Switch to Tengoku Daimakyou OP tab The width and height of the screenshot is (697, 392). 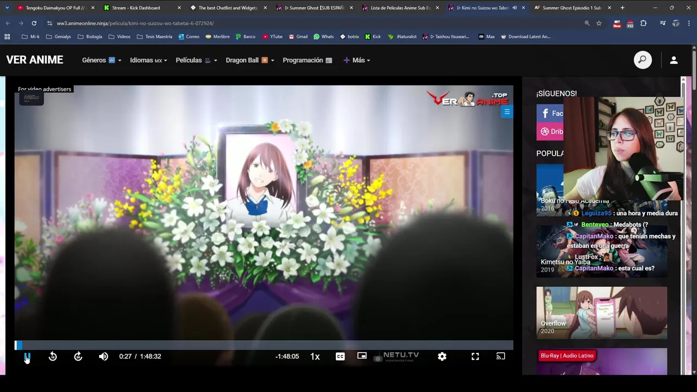(x=56, y=8)
